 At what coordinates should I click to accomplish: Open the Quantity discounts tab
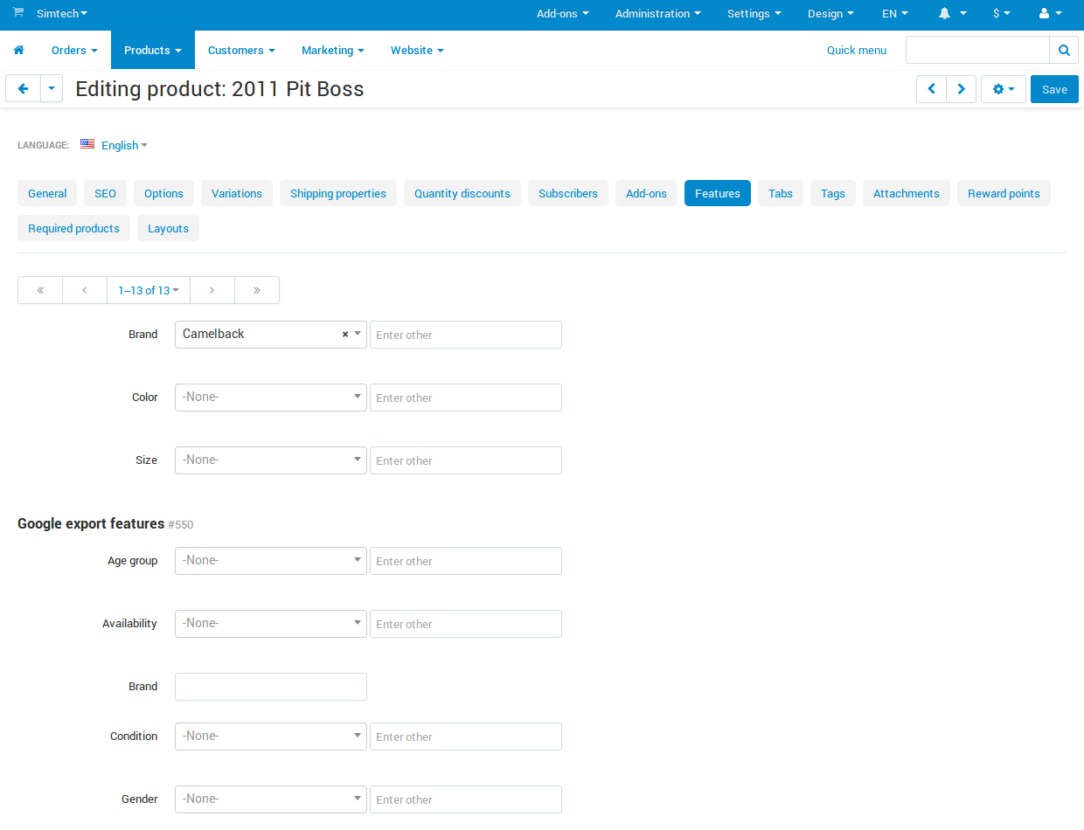(462, 194)
